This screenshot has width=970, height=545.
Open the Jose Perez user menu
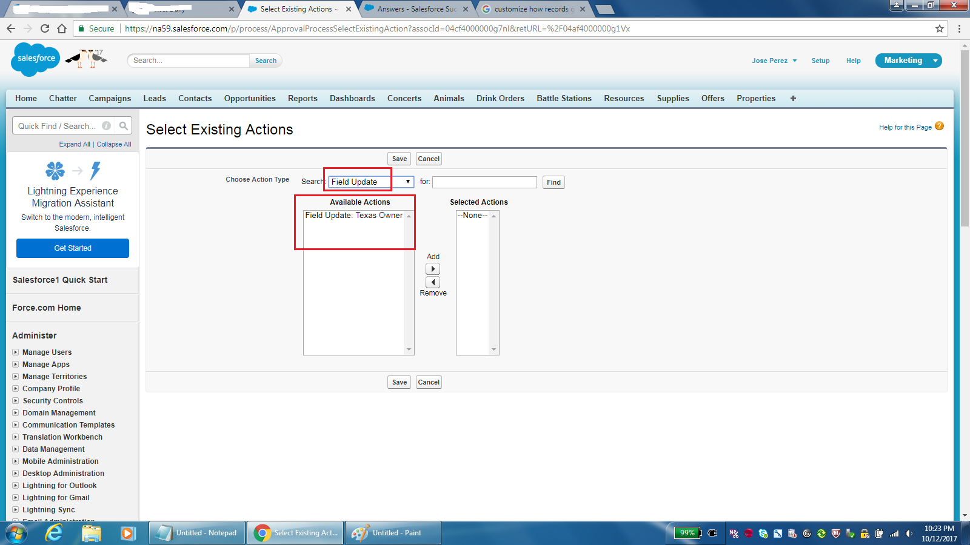pos(774,61)
